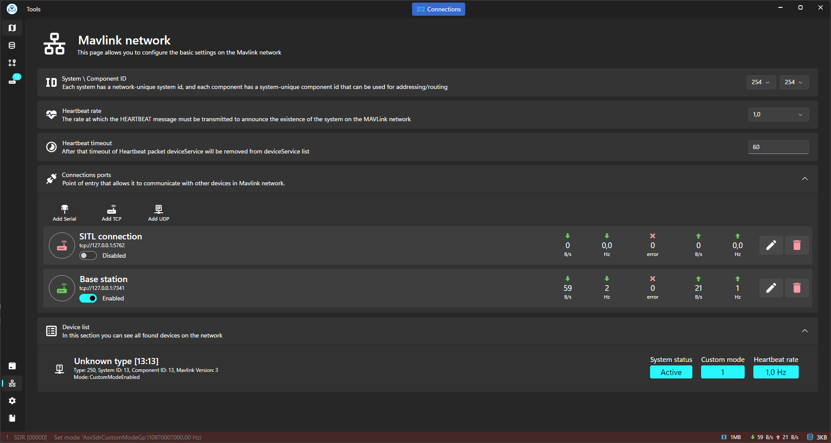
Task: Open the database icon in sidebar
Action: [x=12, y=45]
